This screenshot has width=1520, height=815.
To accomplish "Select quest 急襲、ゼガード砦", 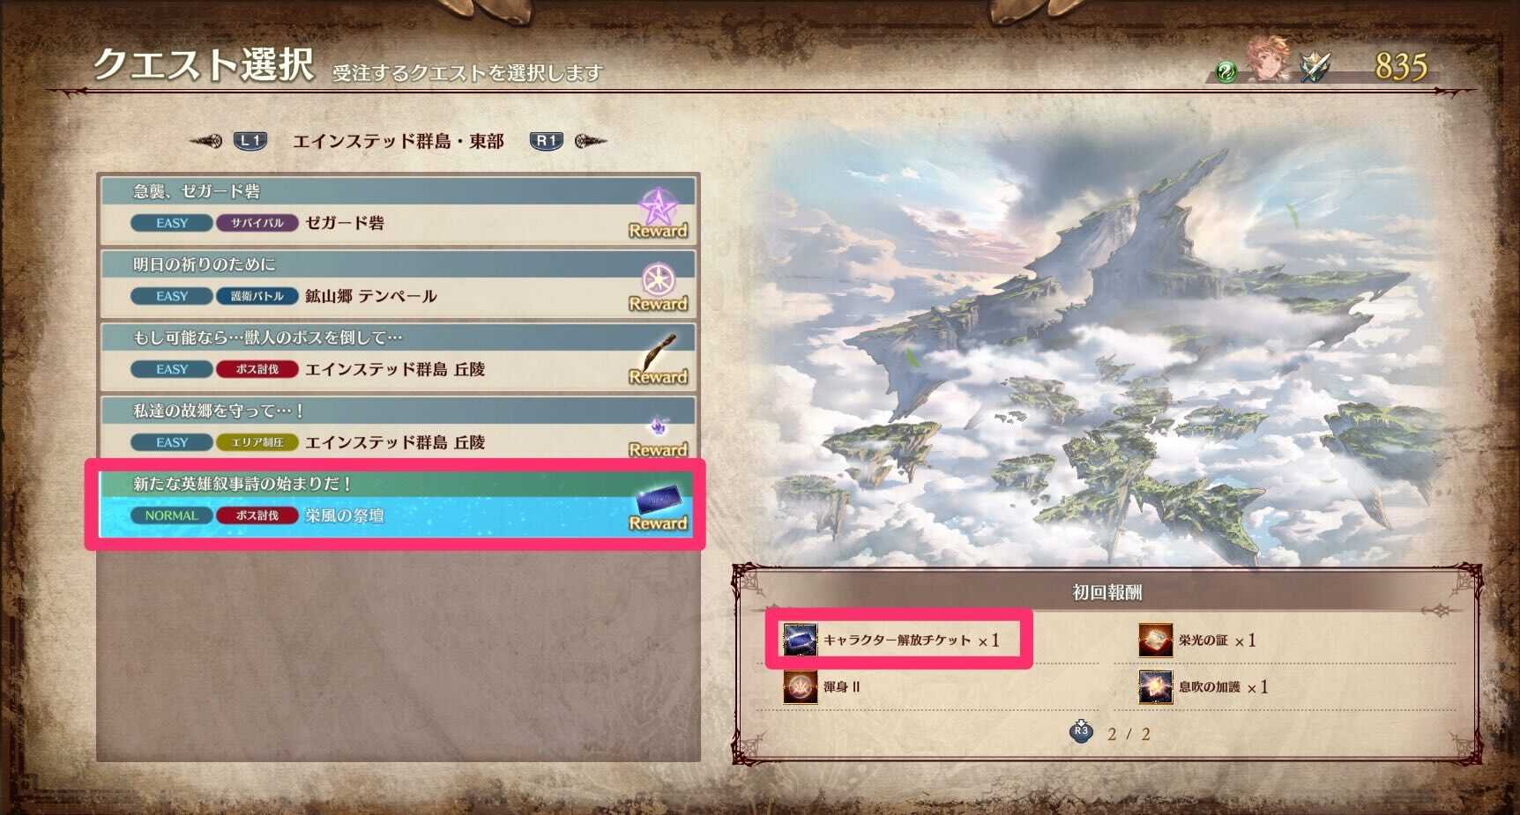I will click(399, 210).
